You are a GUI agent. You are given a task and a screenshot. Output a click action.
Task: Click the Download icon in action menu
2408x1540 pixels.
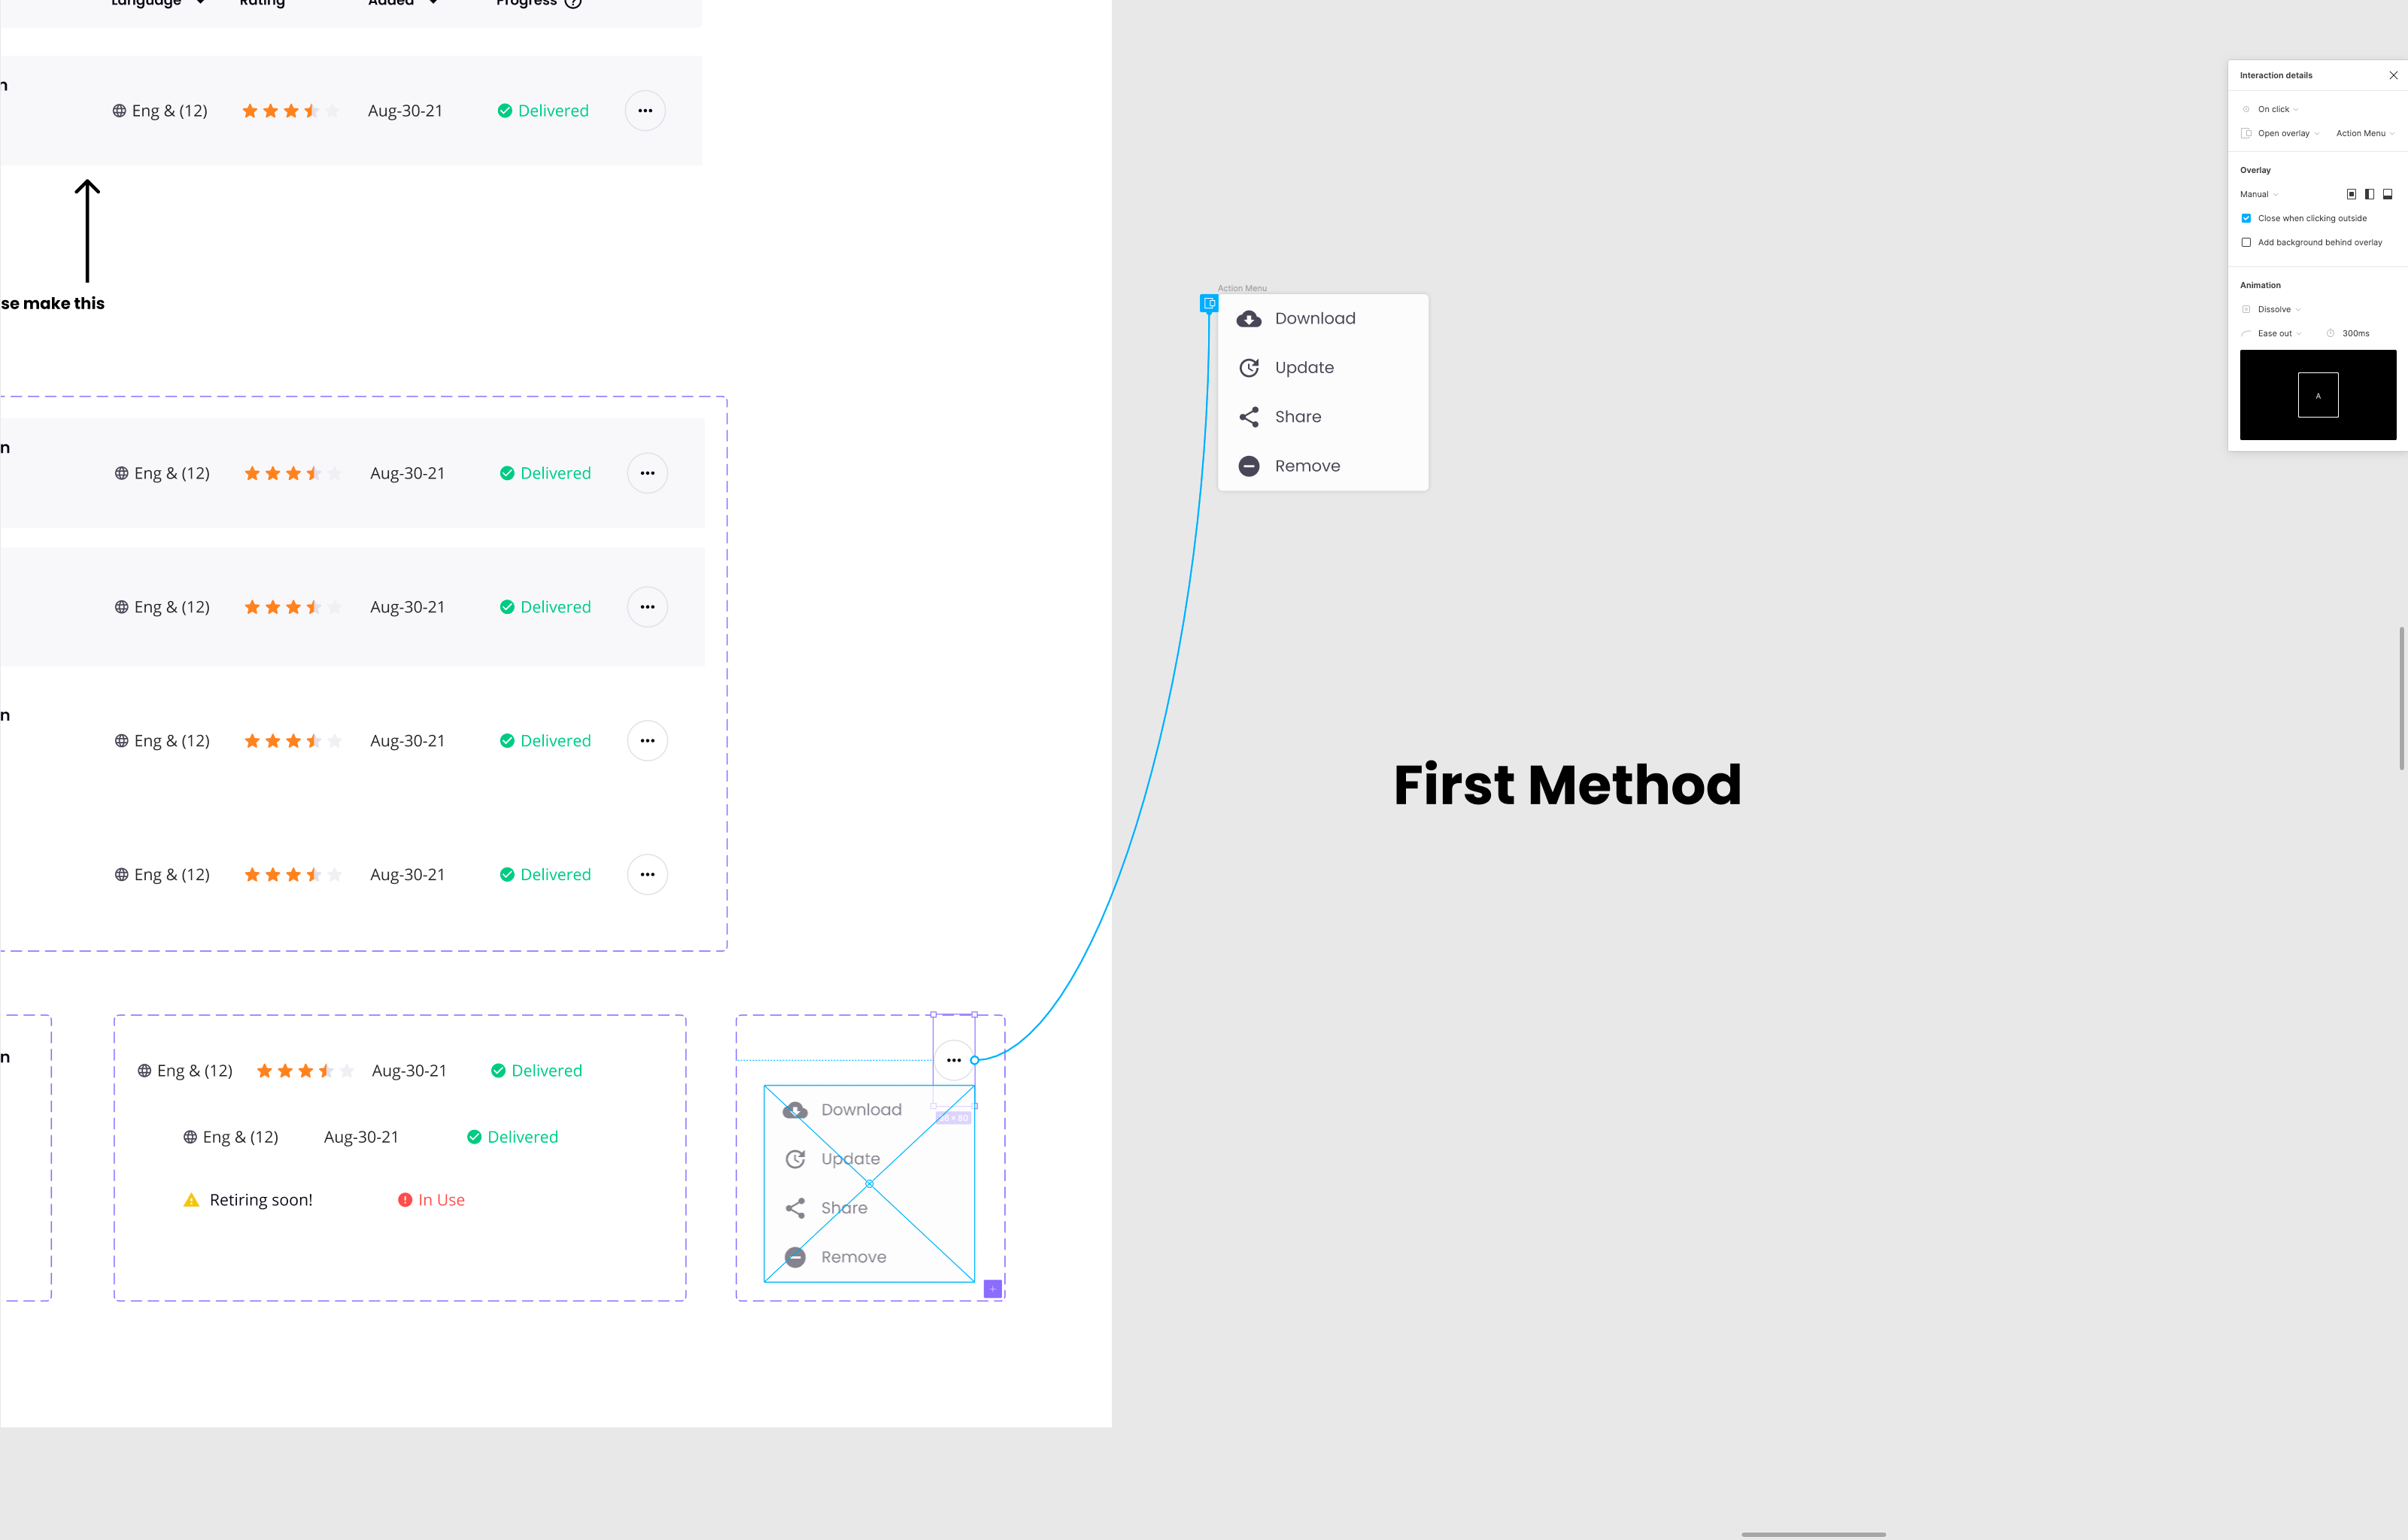click(1248, 317)
